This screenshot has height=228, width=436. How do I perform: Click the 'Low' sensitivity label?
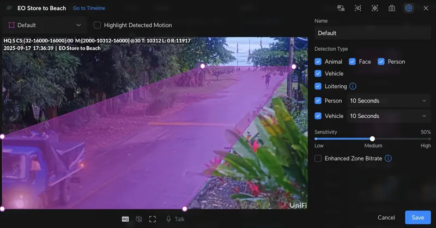pyautogui.click(x=319, y=146)
